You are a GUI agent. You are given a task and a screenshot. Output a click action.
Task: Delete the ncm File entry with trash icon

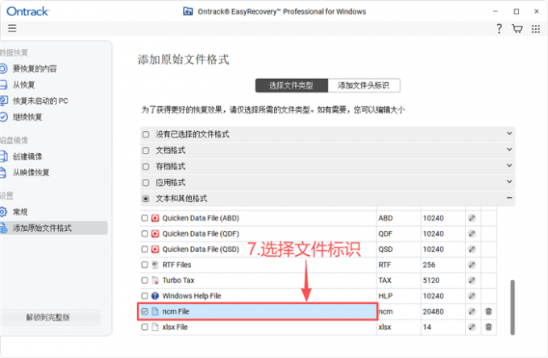488,311
